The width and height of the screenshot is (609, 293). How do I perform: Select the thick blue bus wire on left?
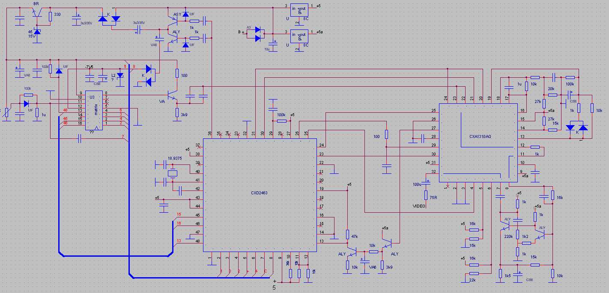(x=60, y=179)
